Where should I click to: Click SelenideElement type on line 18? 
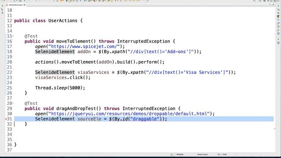click(x=55, y=52)
